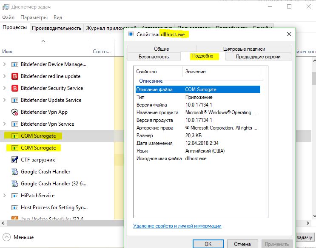
Task: Select the Название продукта row
Action: pyautogui.click(x=198, y=112)
